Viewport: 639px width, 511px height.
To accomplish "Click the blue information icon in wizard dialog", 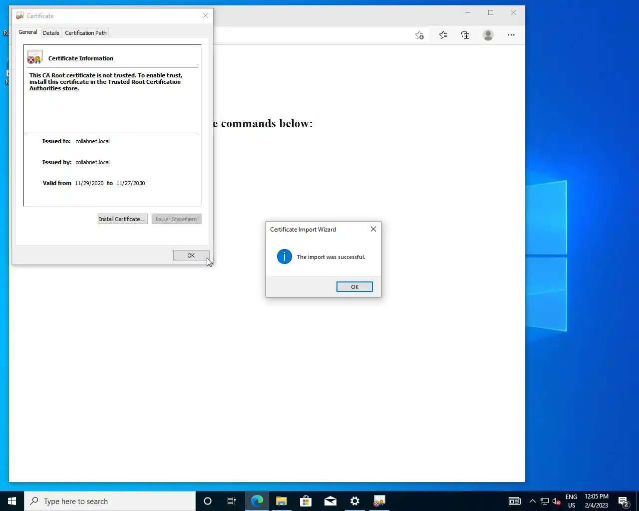I will tap(285, 256).
